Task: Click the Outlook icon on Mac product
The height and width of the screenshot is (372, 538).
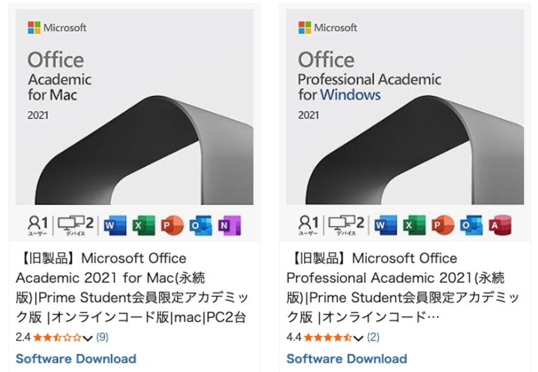Action: tap(201, 225)
